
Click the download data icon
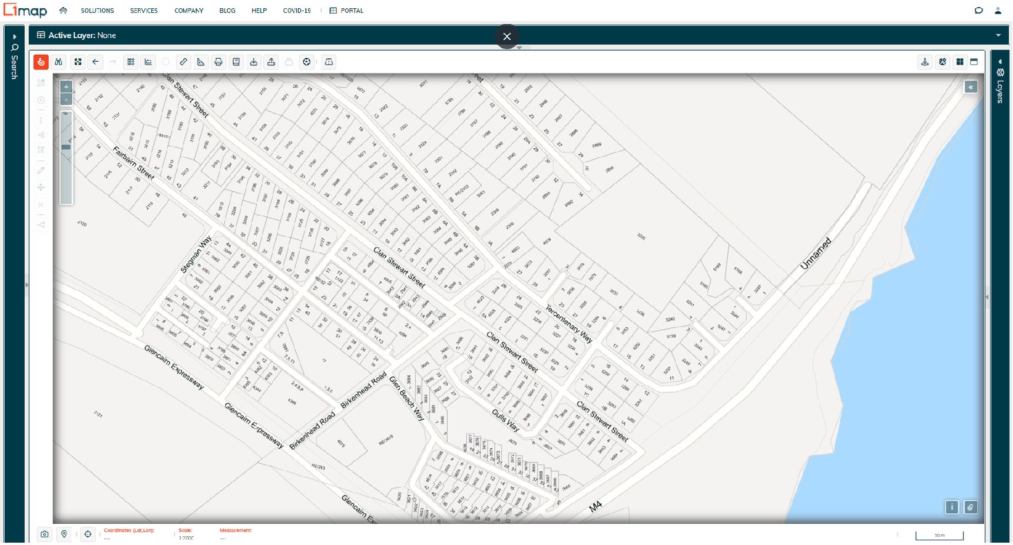pyautogui.click(x=254, y=62)
